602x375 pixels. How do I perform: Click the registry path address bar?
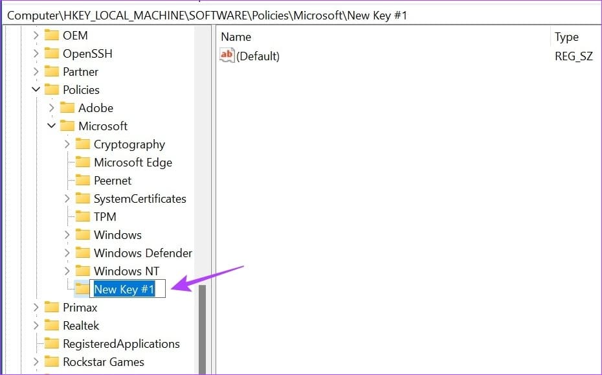tap(301, 16)
